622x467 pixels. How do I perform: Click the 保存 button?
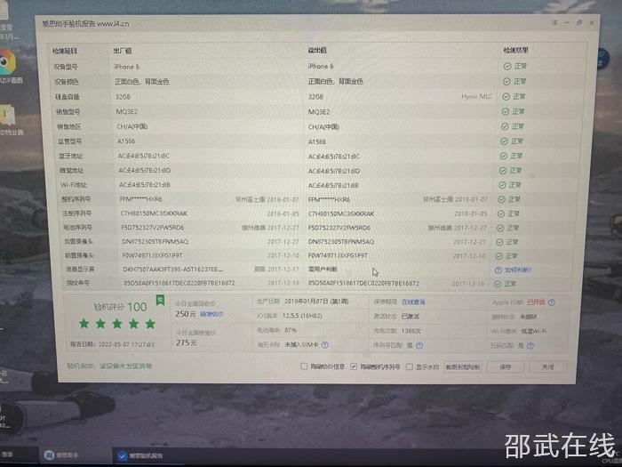pos(506,366)
